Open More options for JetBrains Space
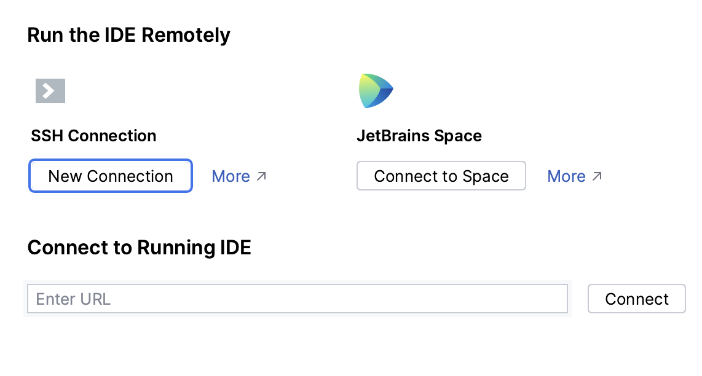This screenshot has width=702, height=376. click(x=566, y=176)
